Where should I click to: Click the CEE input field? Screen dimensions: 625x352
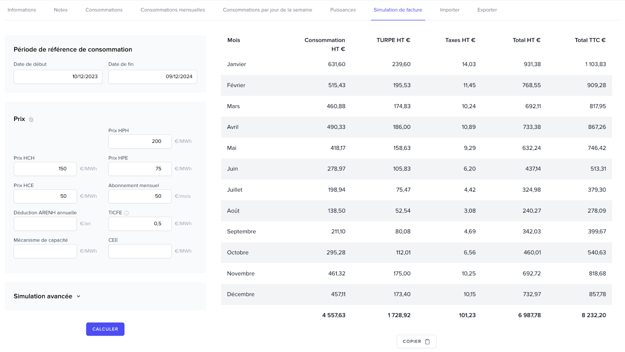click(140, 251)
